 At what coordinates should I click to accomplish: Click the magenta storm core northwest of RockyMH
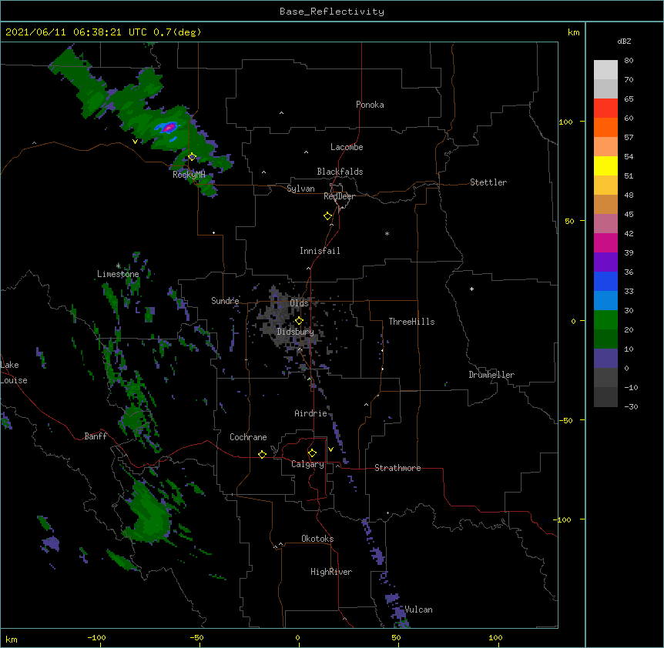[x=169, y=126]
